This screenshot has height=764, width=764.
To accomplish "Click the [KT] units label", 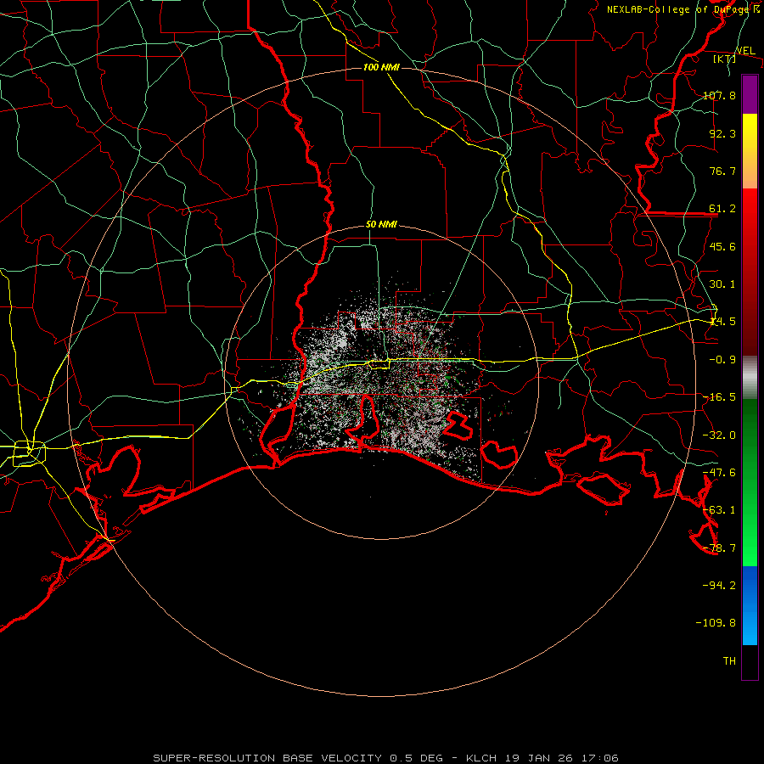I will pyautogui.click(x=725, y=59).
